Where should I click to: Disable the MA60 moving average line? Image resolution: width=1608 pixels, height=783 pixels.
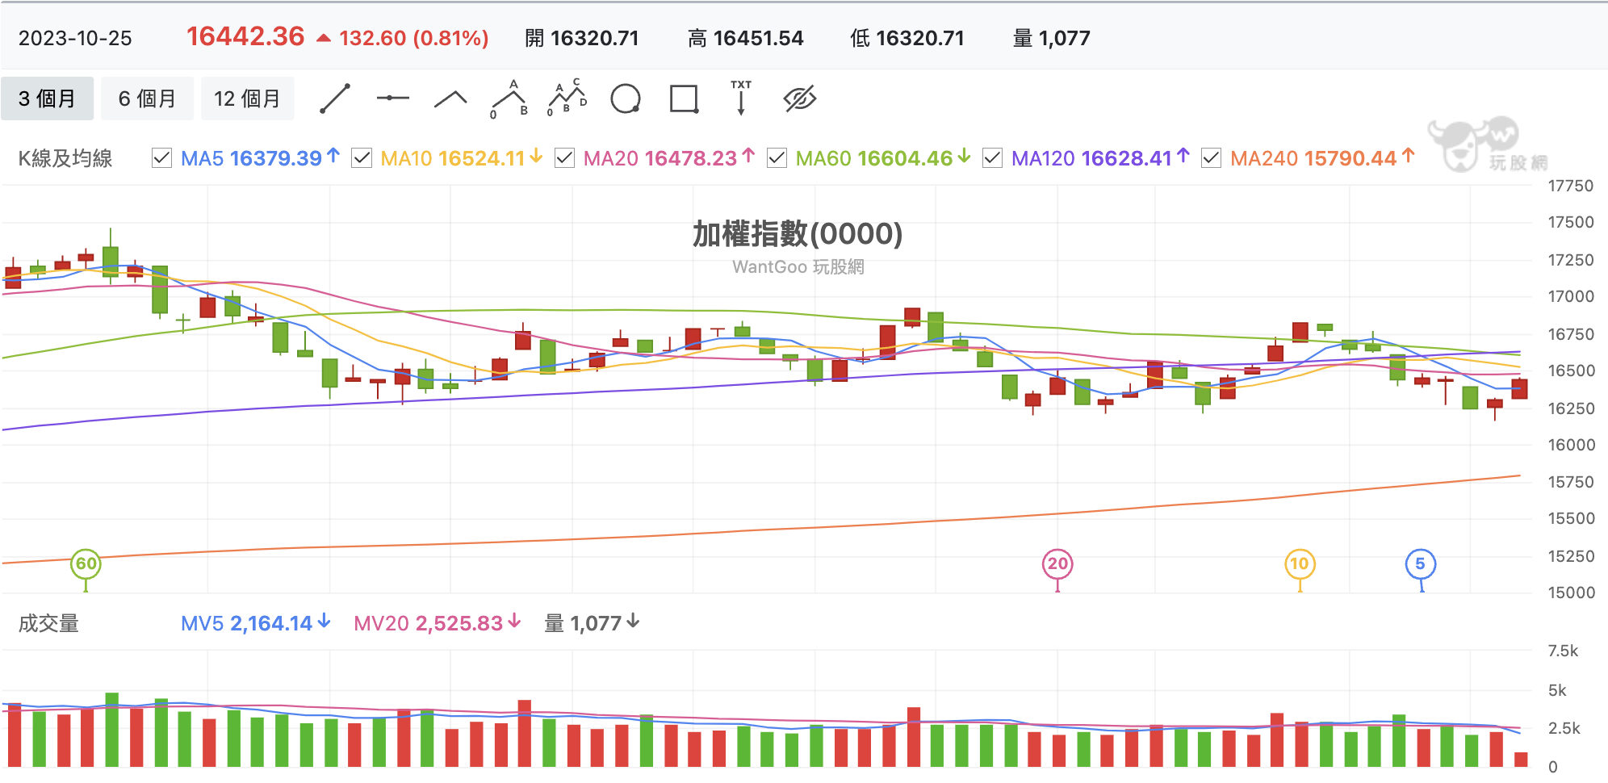point(777,158)
